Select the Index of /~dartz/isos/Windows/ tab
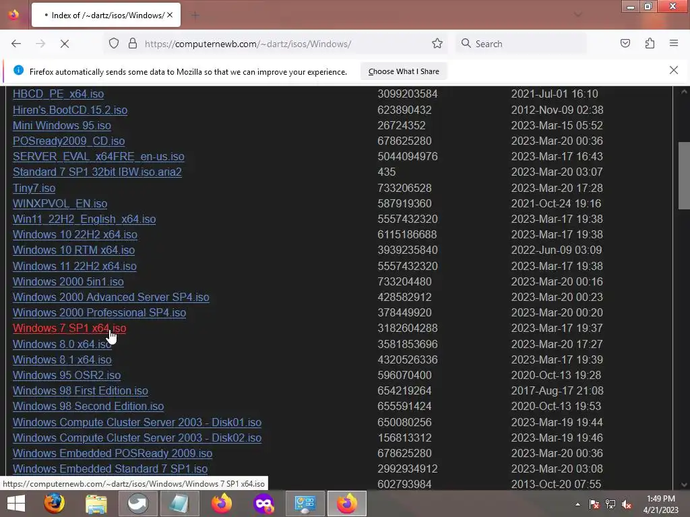690x517 pixels. [106, 15]
